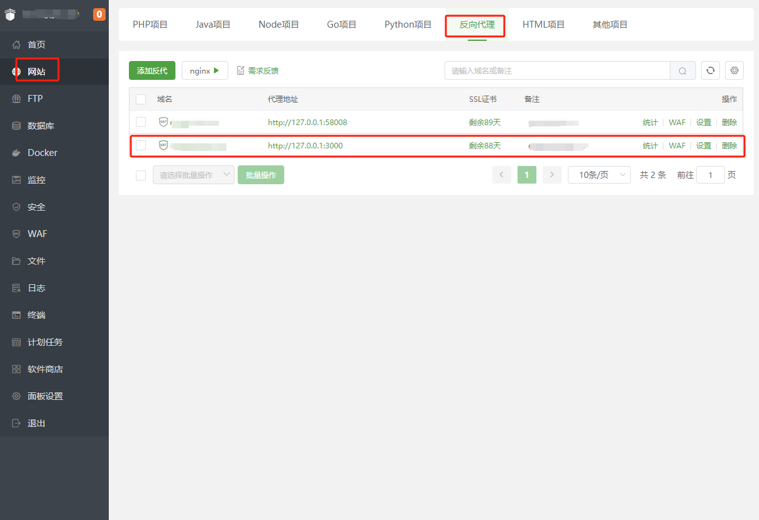The image size is (759, 520).
Task: Click the domain search input field
Action: [557, 70]
